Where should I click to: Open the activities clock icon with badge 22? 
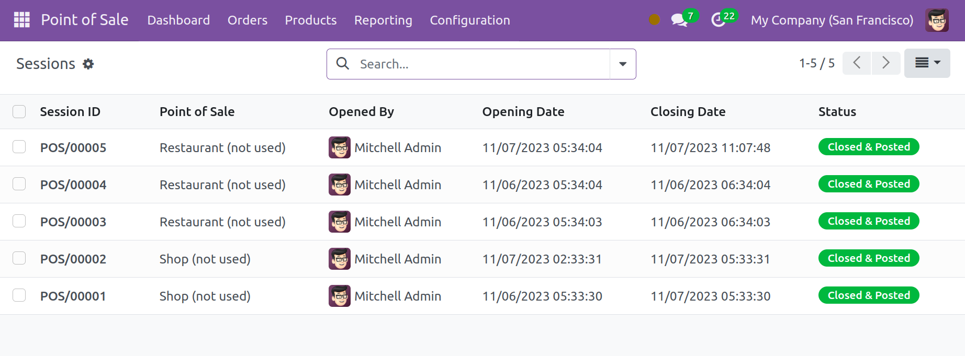pyautogui.click(x=719, y=20)
